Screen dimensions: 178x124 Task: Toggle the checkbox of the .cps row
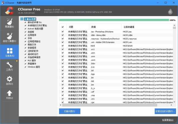pyautogui.click(x=63, y=102)
